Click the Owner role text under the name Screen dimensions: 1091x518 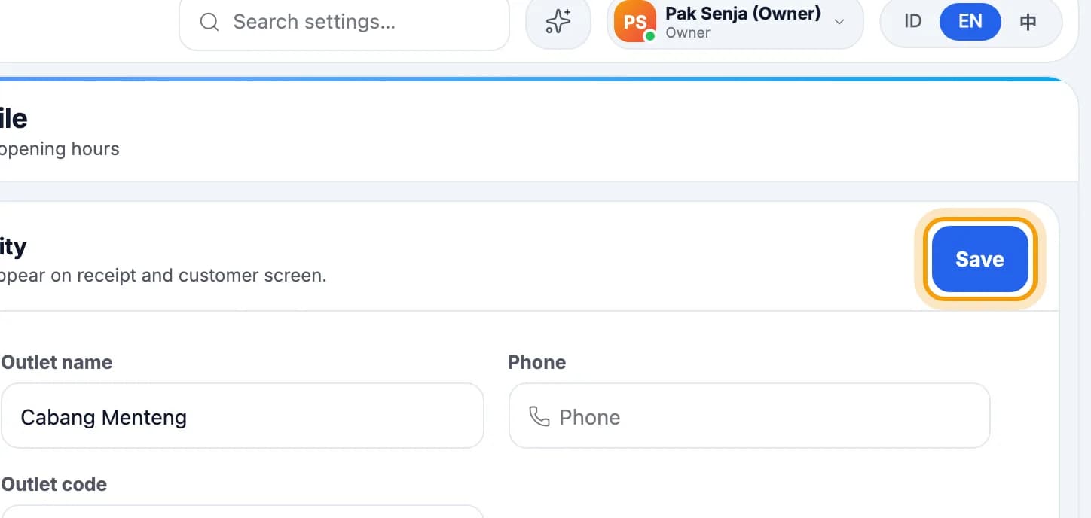coord(688,33)
